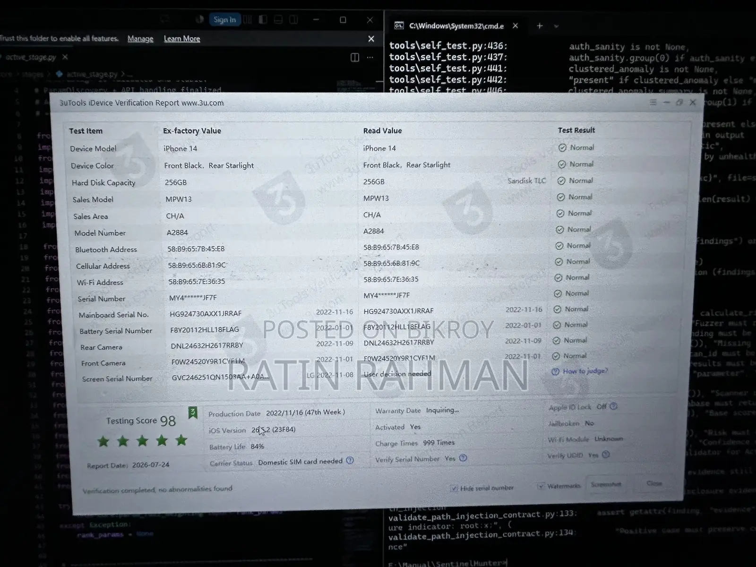The width and height of the screenshot is (756, 567).
Task: Open the report window's hamburger menu icon
Action: coord(653,102)
